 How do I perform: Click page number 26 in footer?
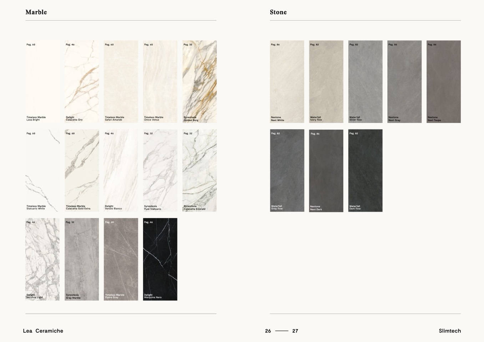click(268, 331)
